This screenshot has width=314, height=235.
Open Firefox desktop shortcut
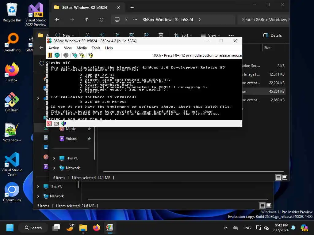coord(12,72)
